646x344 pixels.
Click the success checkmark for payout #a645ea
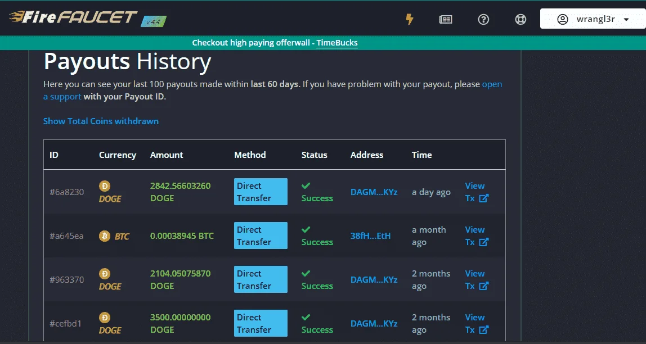[306, 229]
